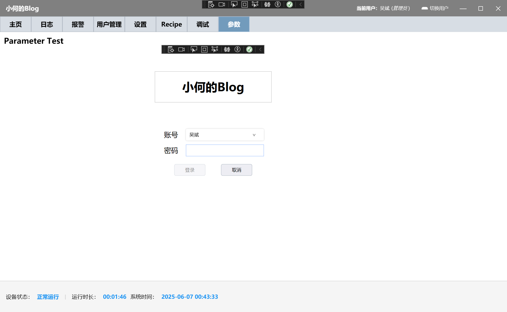Click Select Element icon in title-bar debug toolbar
The height and width of the screenshot is (312, 507).
(234, 4)
